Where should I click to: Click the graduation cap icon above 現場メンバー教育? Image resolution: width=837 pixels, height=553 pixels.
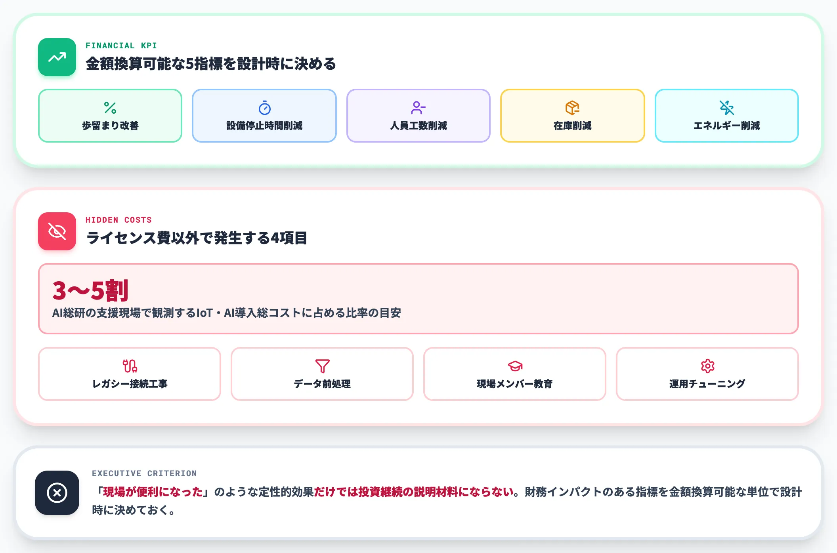[x=515, y=366]
